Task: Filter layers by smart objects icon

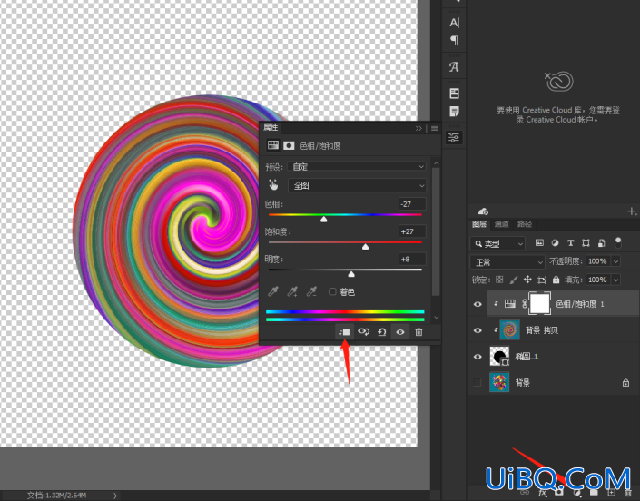Action: (601, 243)
